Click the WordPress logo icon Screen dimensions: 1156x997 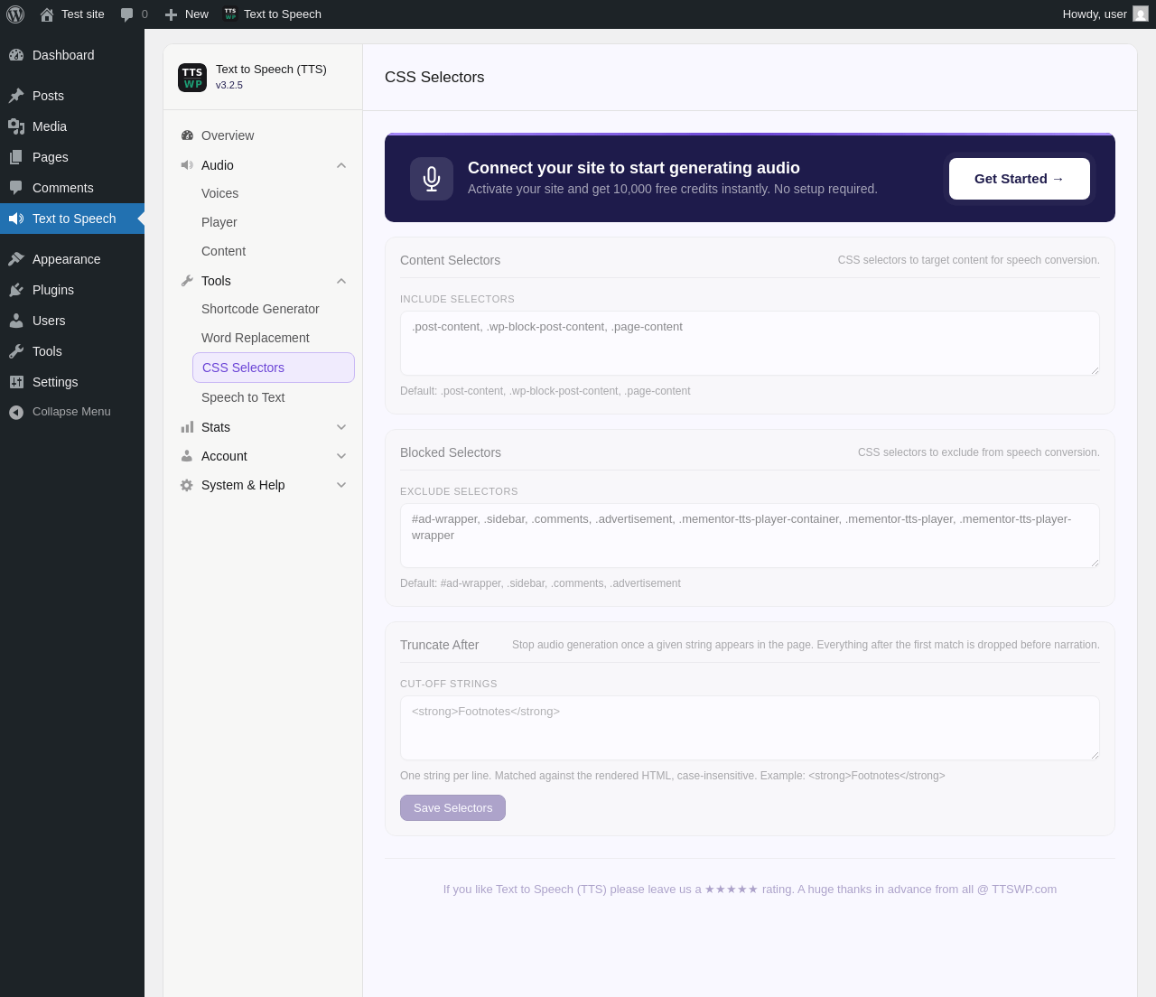click(15, 14)
